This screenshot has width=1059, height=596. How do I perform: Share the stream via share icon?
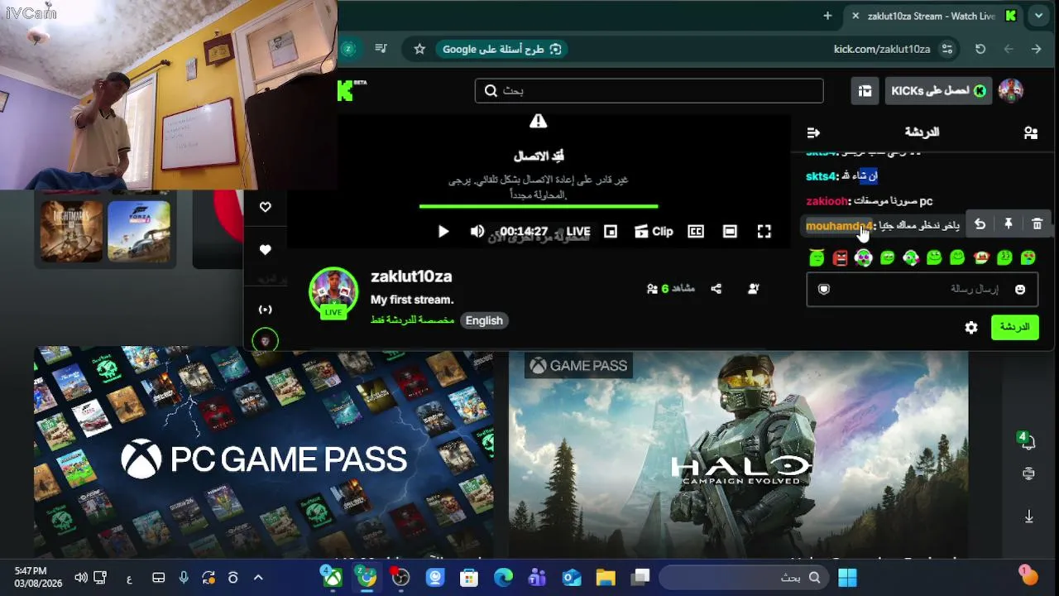tap(716, 289)
